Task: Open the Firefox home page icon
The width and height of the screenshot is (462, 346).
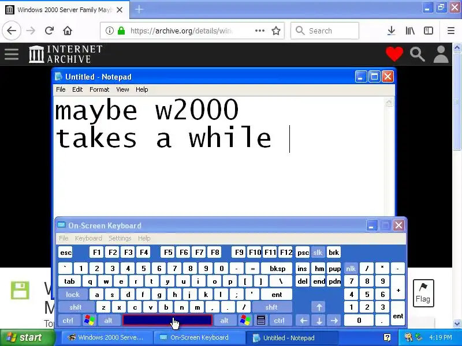Action: click(68, 31)
